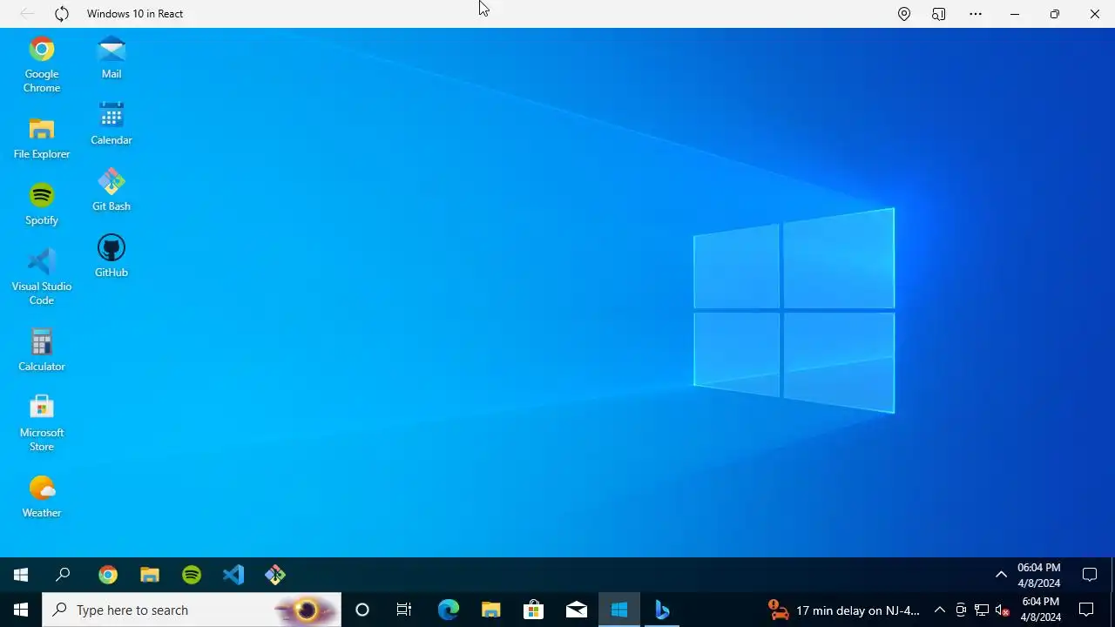Expand hidden tray icons beside 06:04 PM clock
Viewport: 1115px width, 627px height.
pos(1001,575)
